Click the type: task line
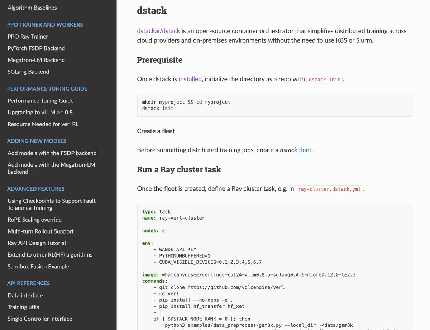 (x=157, y=212)
